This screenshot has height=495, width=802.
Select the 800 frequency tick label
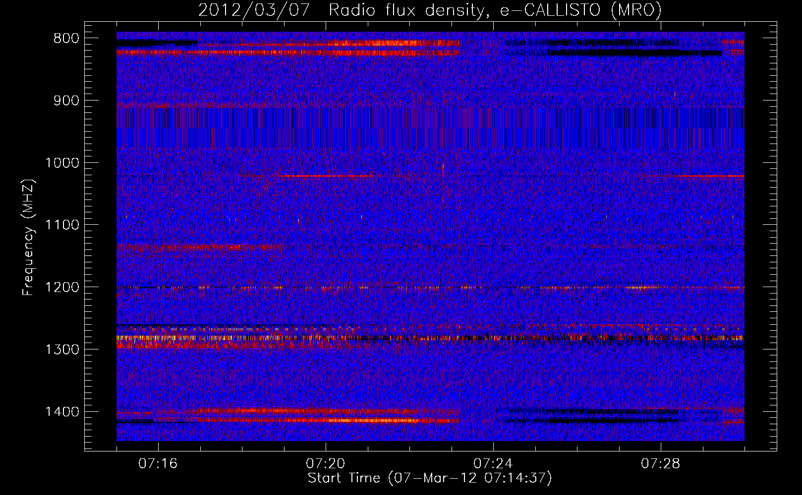(66, 39)
